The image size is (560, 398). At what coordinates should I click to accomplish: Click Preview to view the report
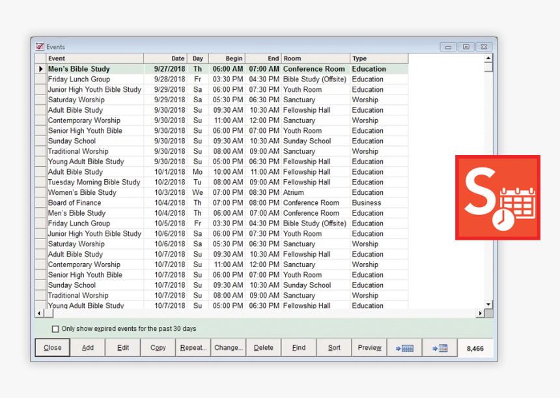pos(369,348)
